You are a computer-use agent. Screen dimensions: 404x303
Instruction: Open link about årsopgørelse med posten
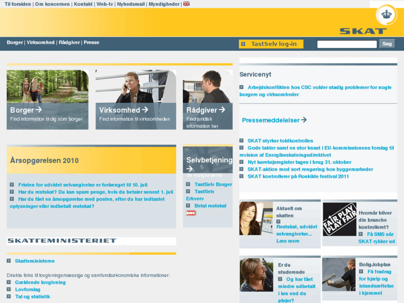point(87,203)
